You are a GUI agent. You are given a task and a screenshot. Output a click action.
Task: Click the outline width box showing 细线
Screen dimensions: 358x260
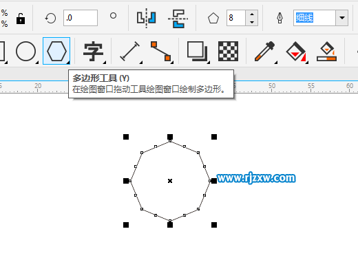[315, 18]
